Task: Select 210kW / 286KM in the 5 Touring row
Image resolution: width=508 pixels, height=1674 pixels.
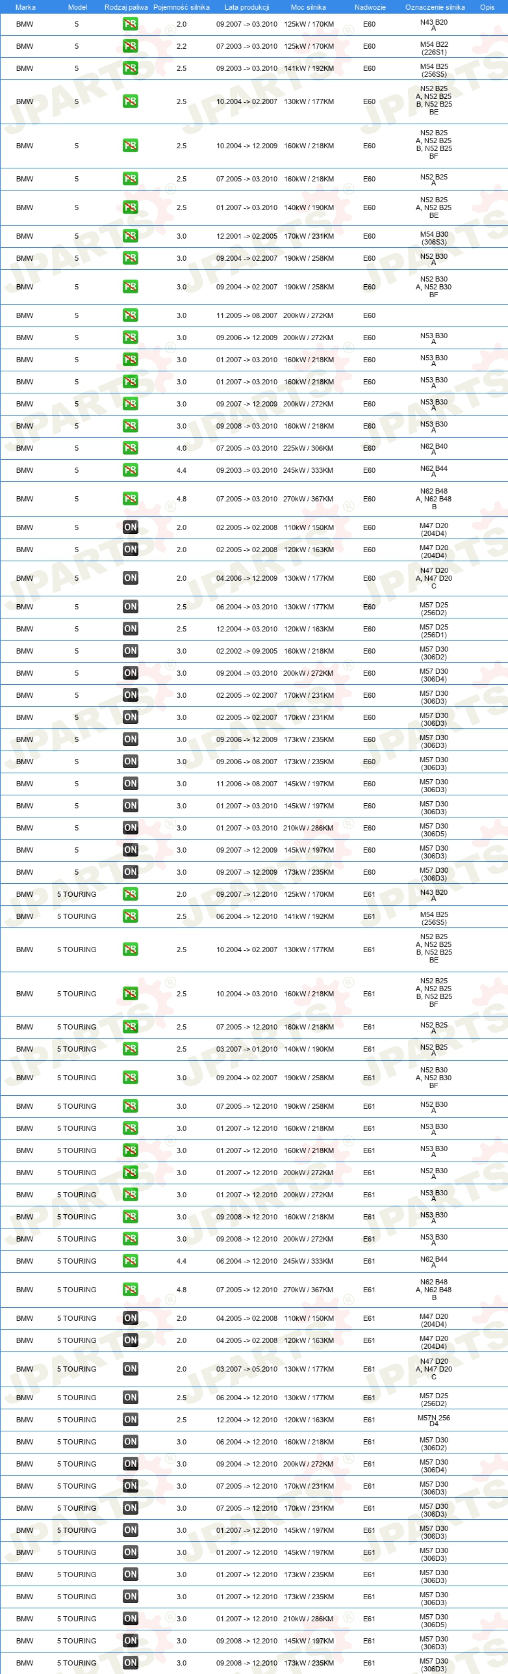Action: (x=309, y=1619)
